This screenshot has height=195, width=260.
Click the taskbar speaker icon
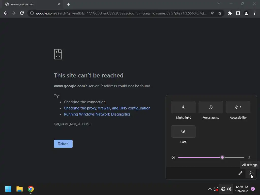coord(229,189)
